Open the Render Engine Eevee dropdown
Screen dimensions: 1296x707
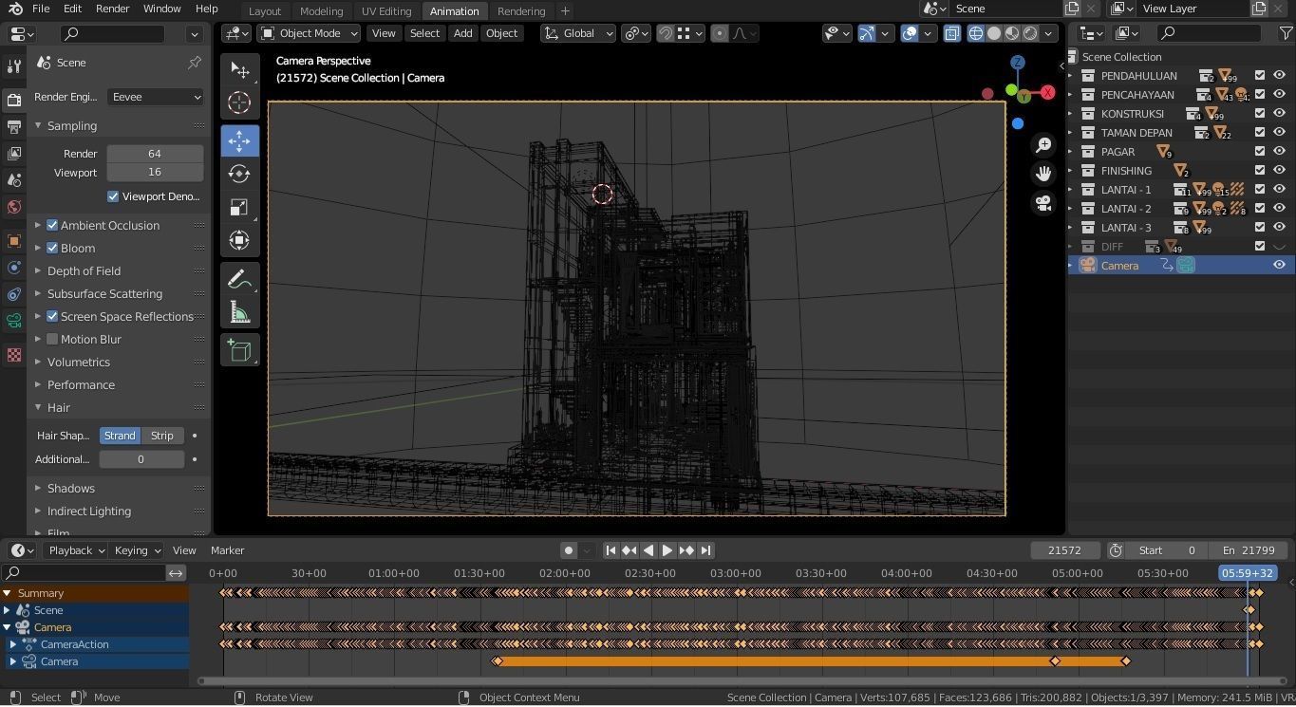coord(156,97)
